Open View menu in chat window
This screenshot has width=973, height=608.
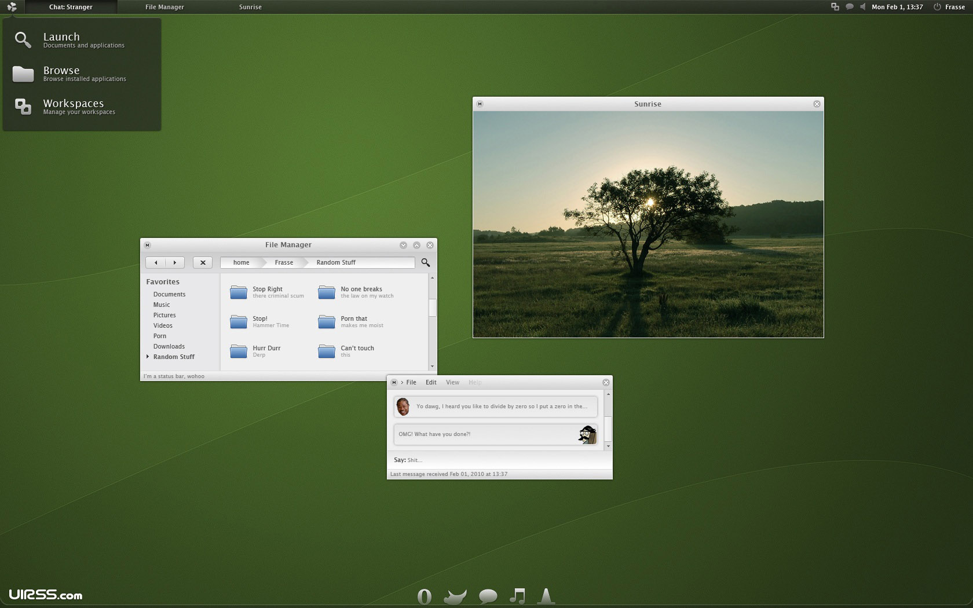[452, 382]
